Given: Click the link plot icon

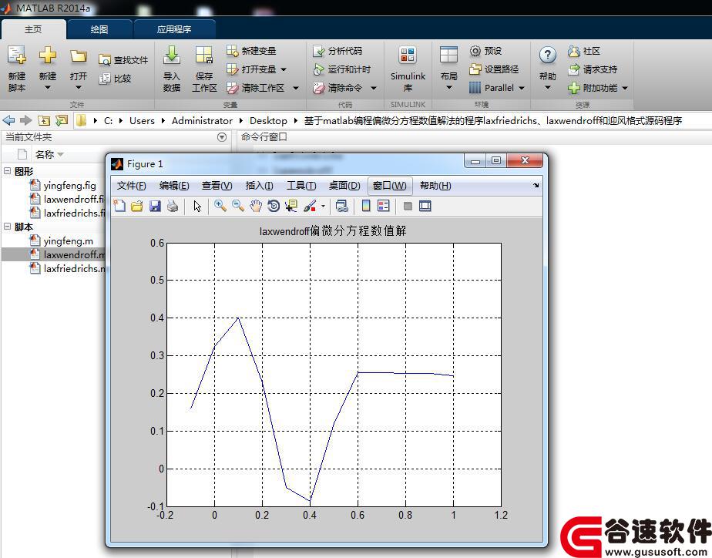Looking at the screenshot, I should coord(342,206).
